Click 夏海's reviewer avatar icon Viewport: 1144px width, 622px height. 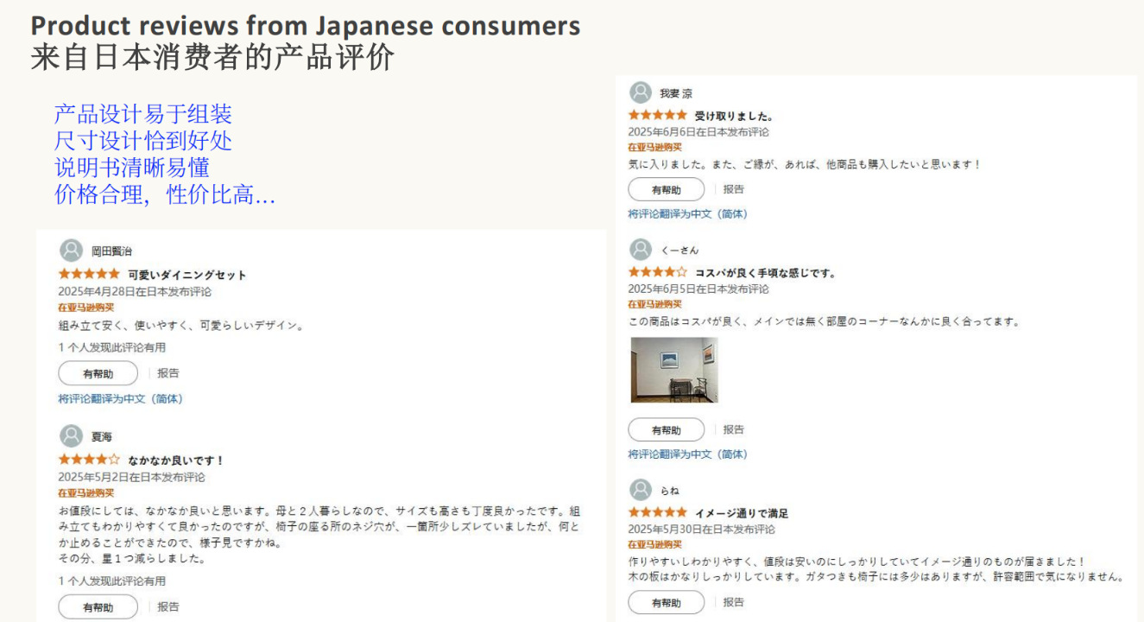pyautogui.click(x=72, y=436)
